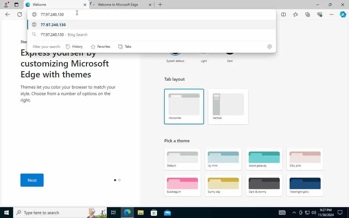Pick the Dark & stormy theme
349x218 pixels.
pos(264,185)
